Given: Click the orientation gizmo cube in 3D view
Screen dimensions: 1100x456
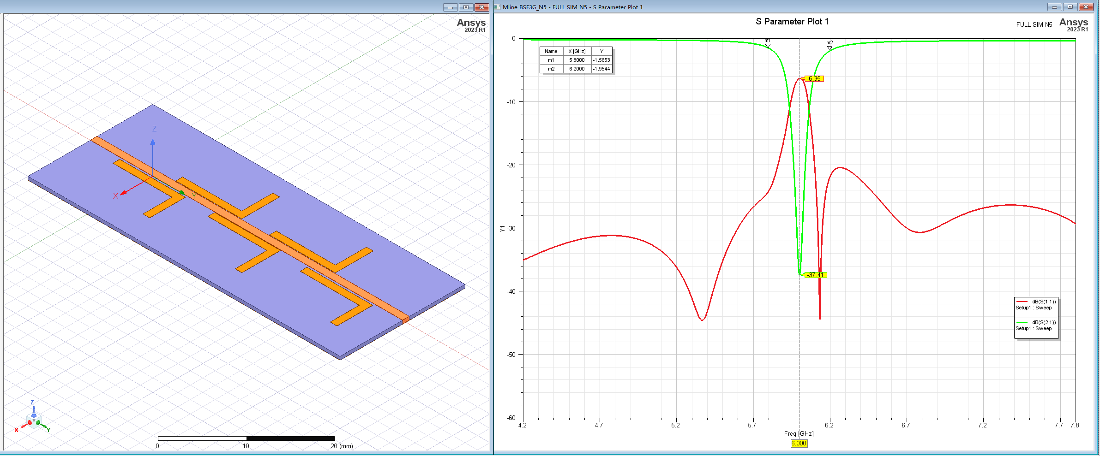Looking at the screenshot, I should point(34,421).
